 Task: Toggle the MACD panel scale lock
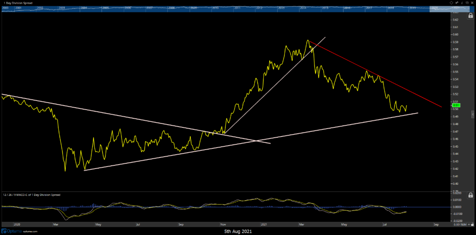coord(470,195)
